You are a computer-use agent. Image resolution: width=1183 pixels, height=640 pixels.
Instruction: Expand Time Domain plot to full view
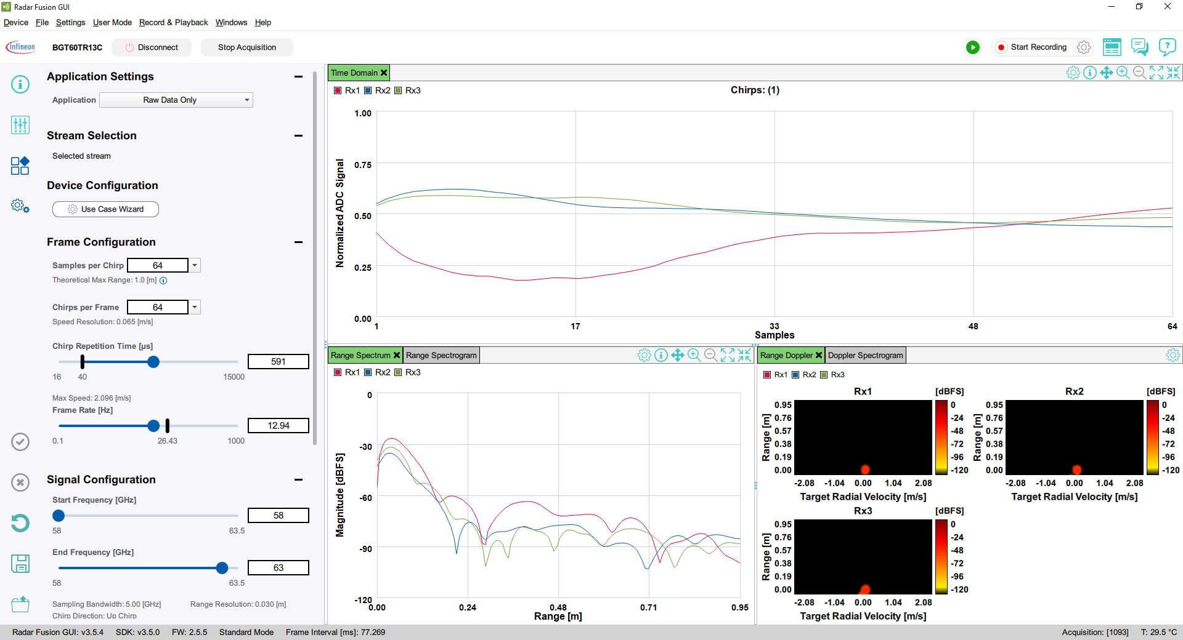[1157, 73]
